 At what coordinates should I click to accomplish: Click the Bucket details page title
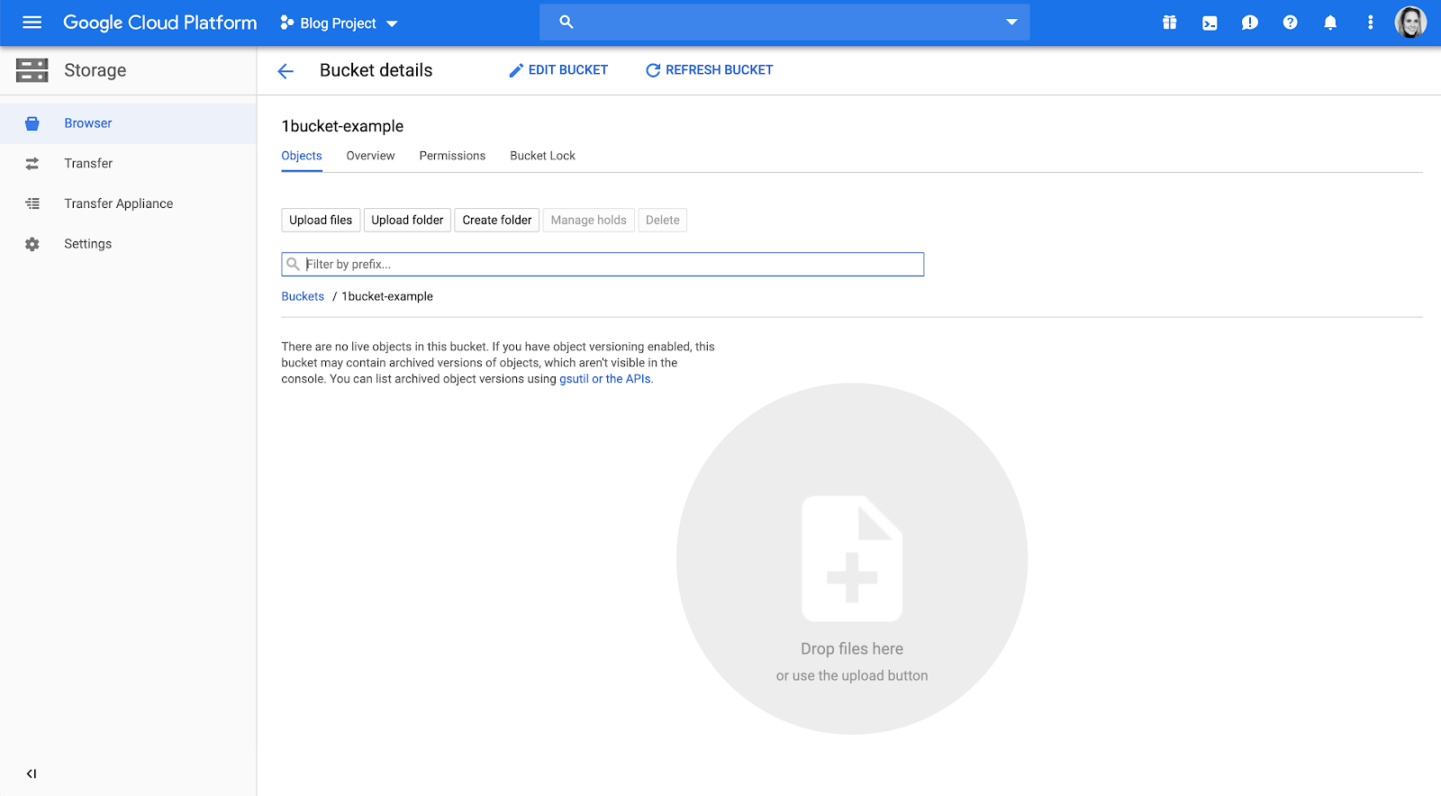click(376, 70)
